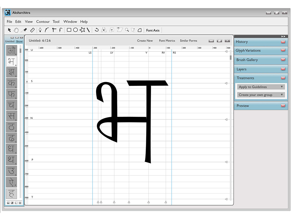Choose the star shape tool

(x=82, y=30)
